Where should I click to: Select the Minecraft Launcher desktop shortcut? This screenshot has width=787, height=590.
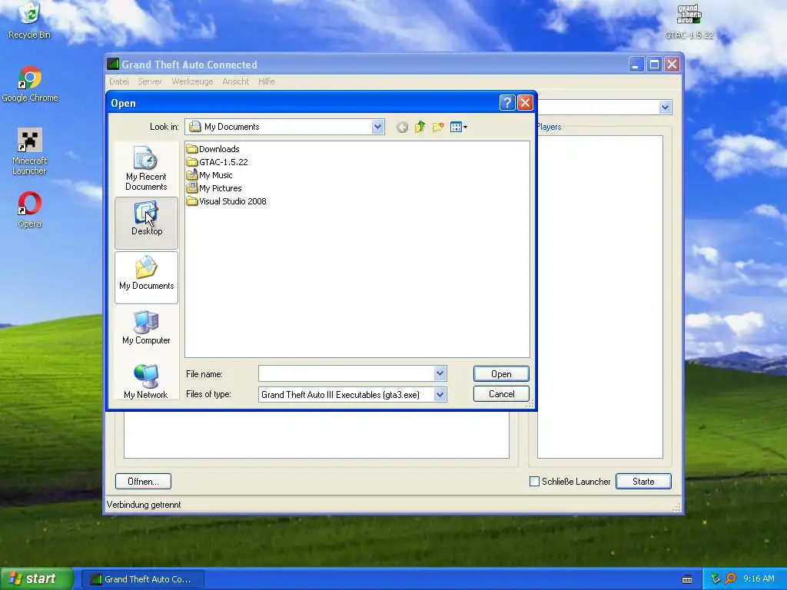[x=30, y=151]
